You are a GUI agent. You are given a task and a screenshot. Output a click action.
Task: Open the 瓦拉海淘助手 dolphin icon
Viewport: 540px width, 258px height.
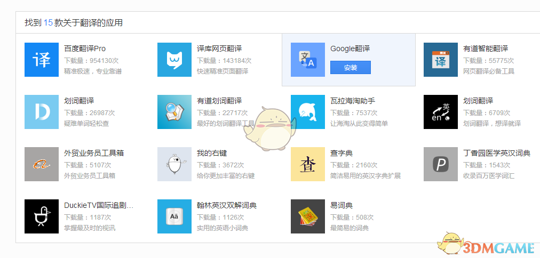coord(307,112)
